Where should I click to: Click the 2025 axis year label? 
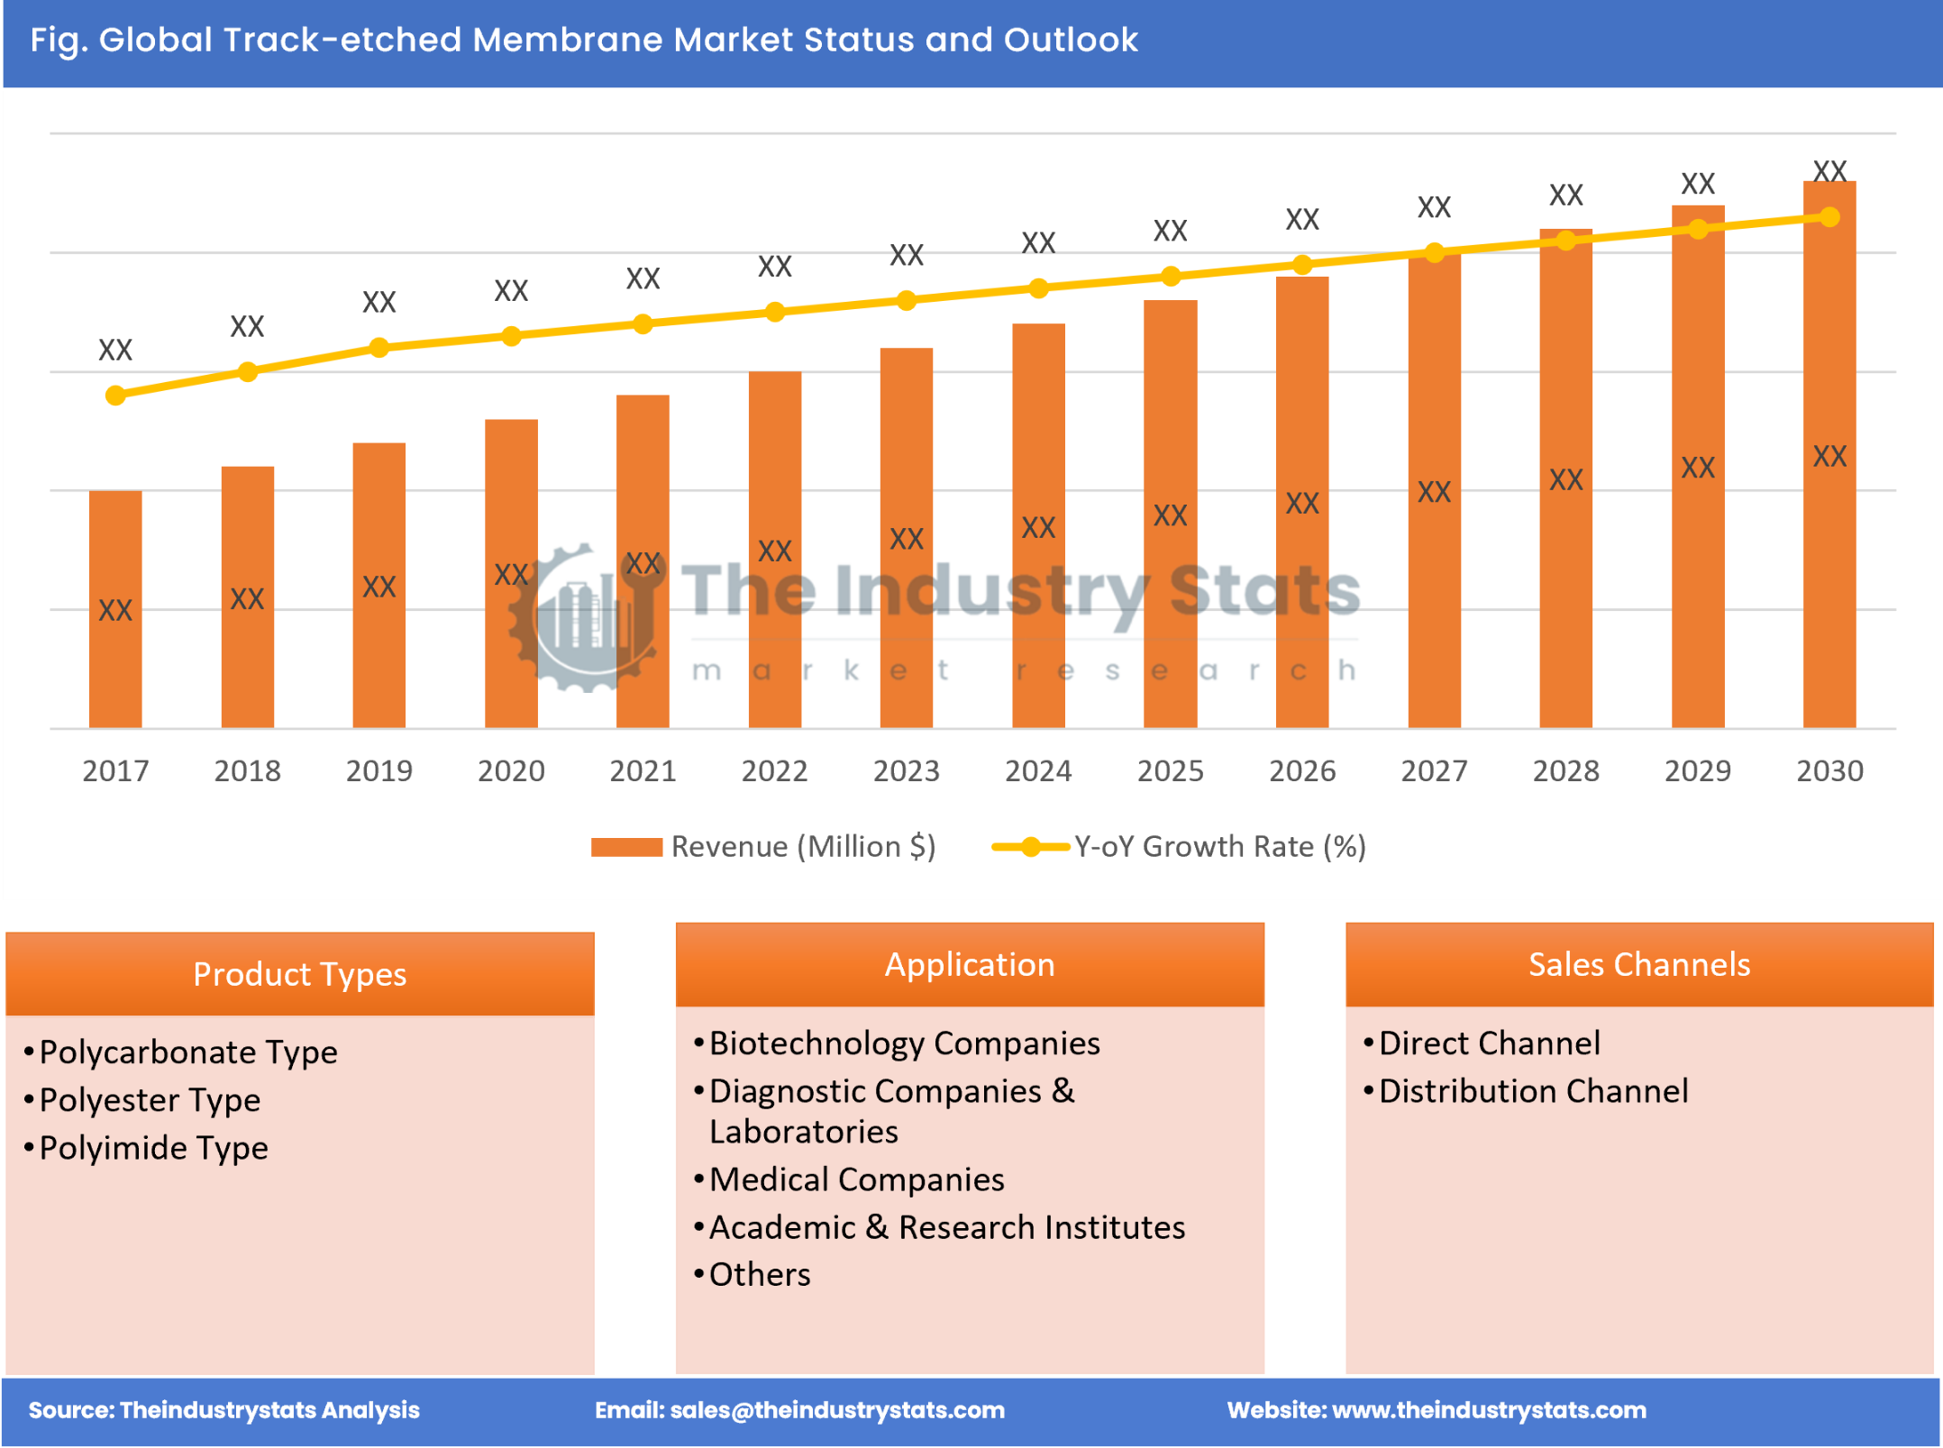point(1170,771)
